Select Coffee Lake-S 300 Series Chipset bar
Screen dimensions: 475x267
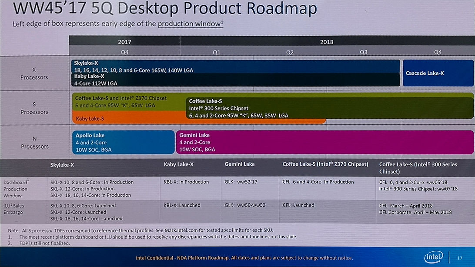point(330,108)
